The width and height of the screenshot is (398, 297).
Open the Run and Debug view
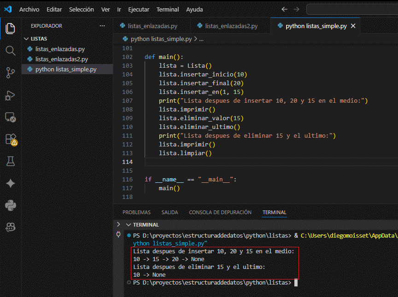pyautogui.click(x=10, y=96)
